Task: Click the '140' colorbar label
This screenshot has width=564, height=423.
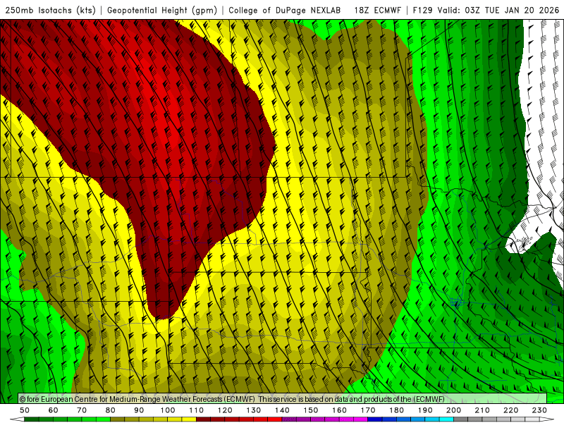Action: pos(282,410)
